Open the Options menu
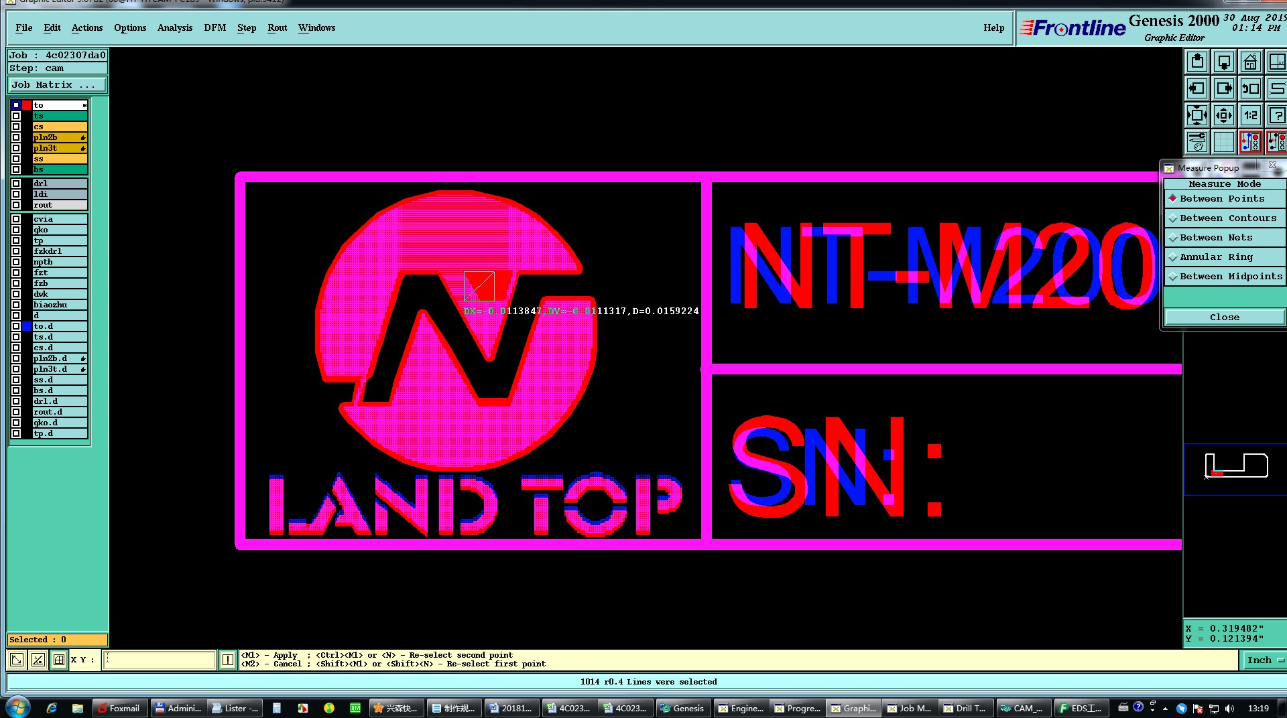The width and height of the screenshot is (1287, 718). (130, 27)
